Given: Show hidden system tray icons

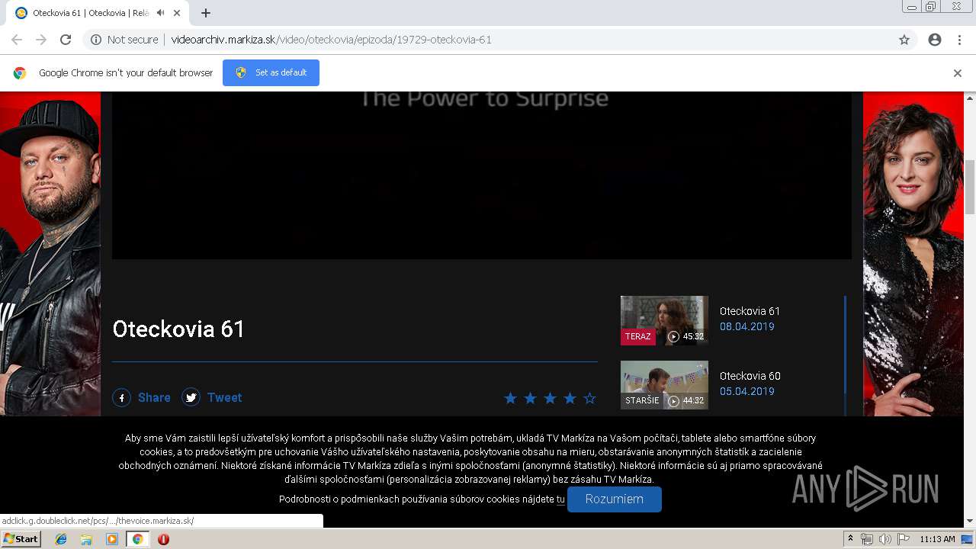Looking at the screenshot, I should click(850, 539).
